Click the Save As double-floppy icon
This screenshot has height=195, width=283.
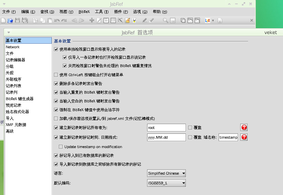(25, 20)
